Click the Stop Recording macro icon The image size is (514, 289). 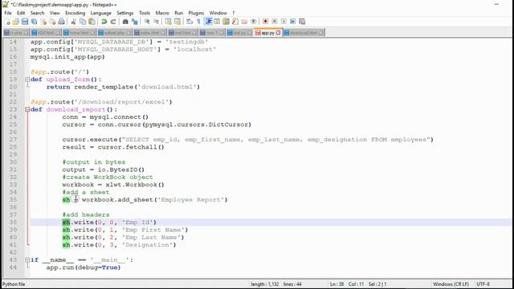pos(275,22)
